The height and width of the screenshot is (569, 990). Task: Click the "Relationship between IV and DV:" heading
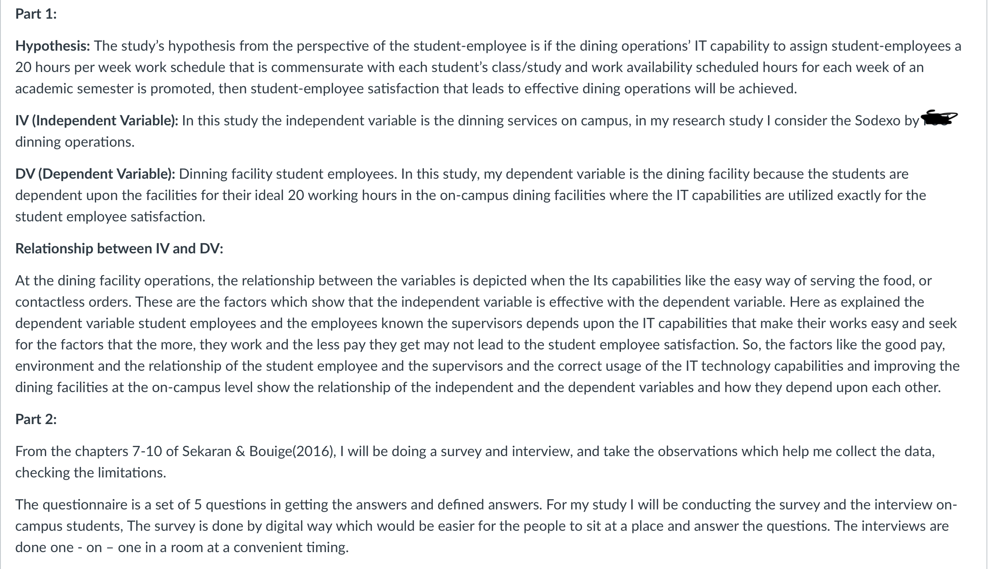tap(119, 248)
